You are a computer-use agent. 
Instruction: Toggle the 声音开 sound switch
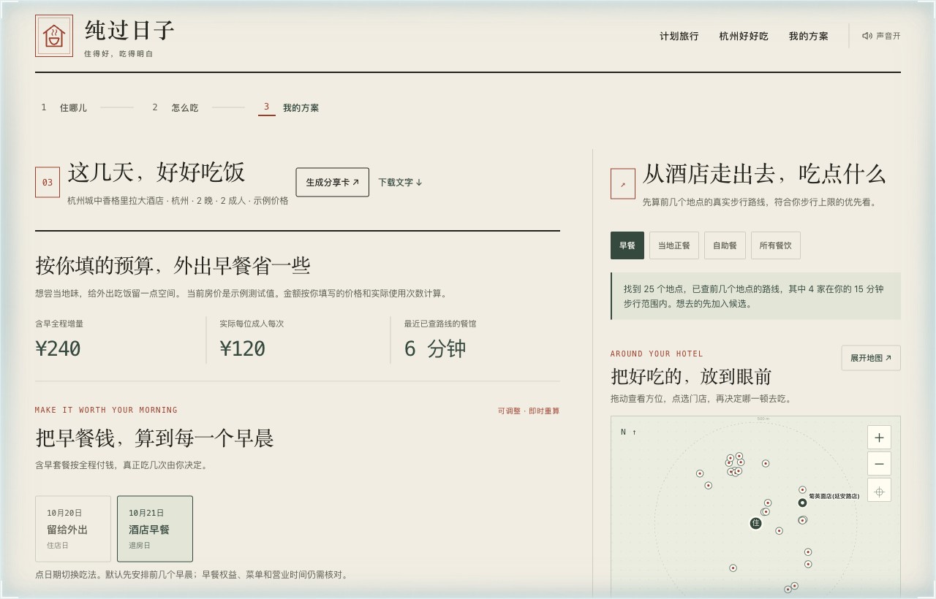point(881,36)
